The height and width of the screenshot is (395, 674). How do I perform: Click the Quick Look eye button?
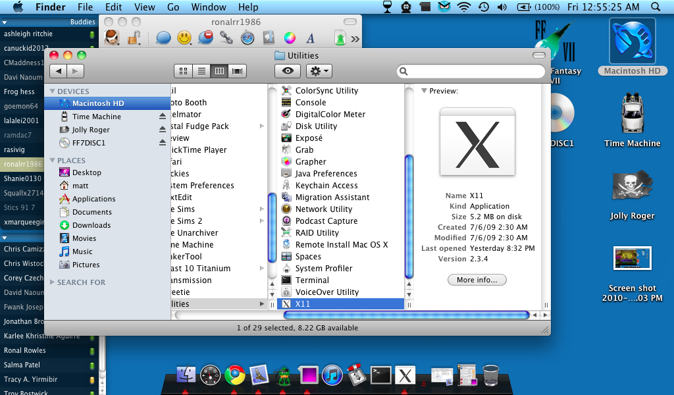point(288,71)
